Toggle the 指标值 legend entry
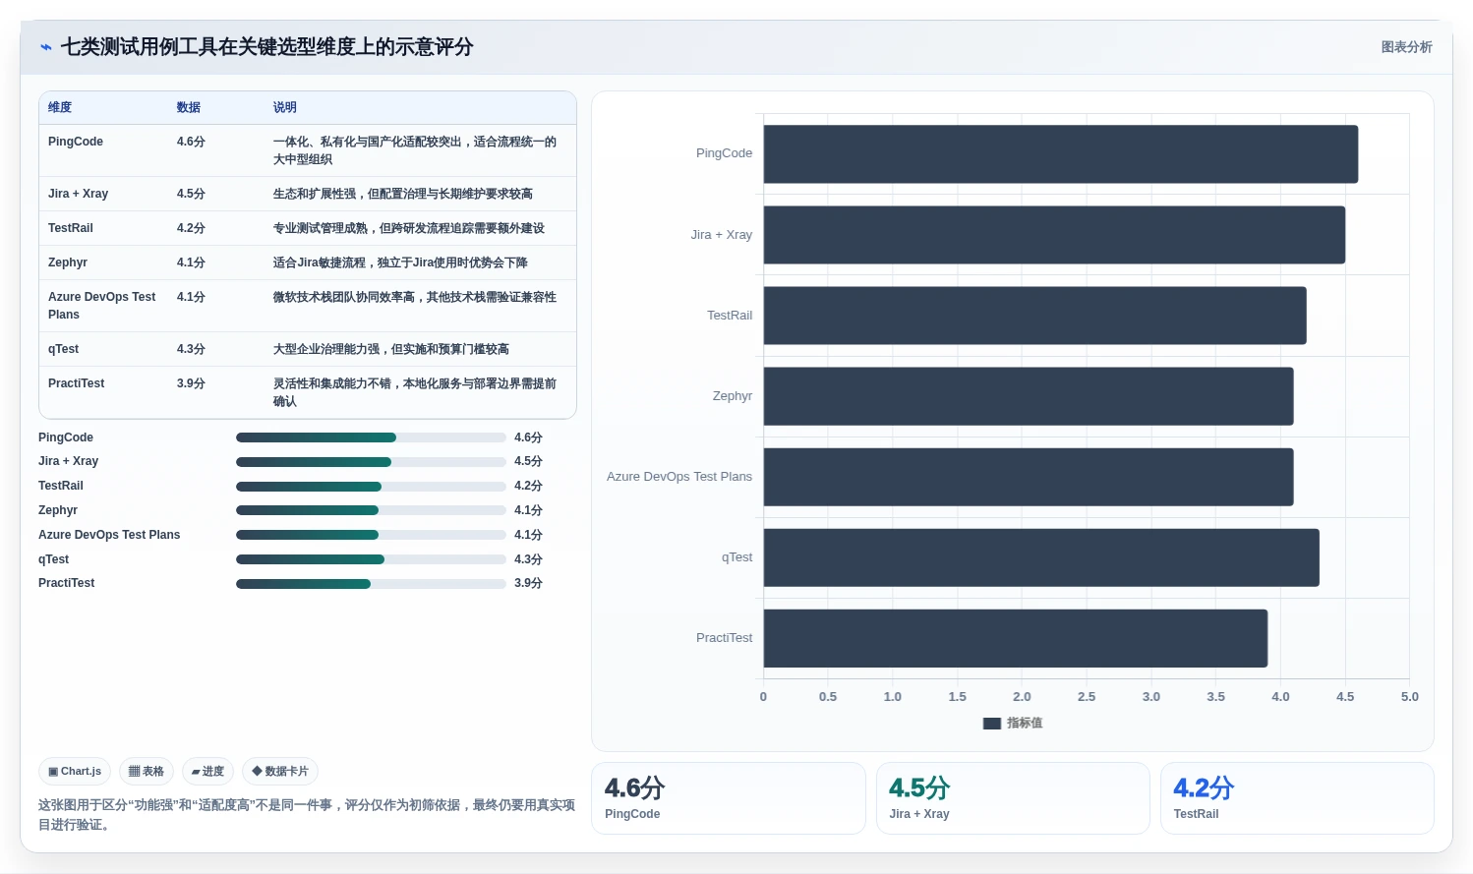 [1013, 723]
